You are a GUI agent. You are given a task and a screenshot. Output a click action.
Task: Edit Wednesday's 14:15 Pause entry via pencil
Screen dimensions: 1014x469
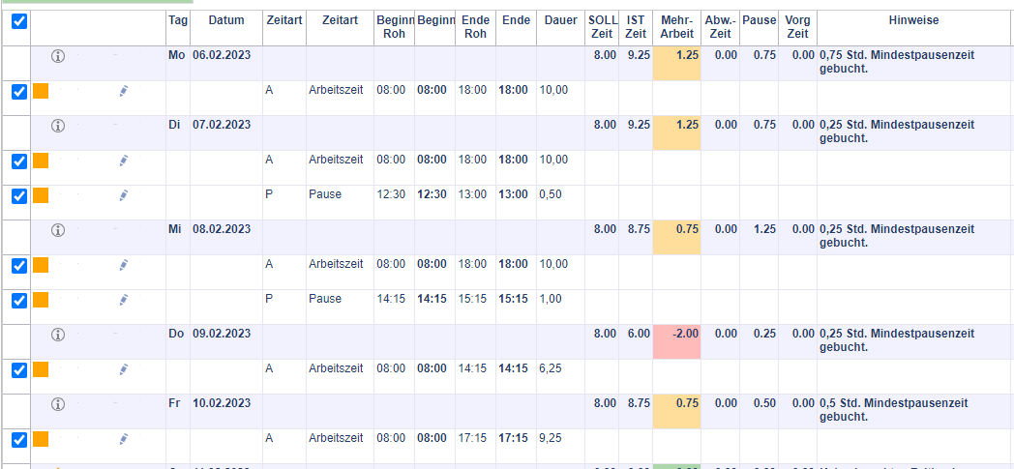124,300
